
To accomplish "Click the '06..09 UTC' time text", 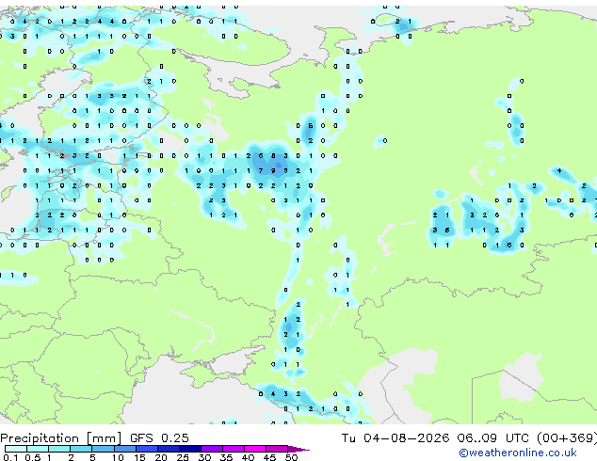I will (492, 437).
